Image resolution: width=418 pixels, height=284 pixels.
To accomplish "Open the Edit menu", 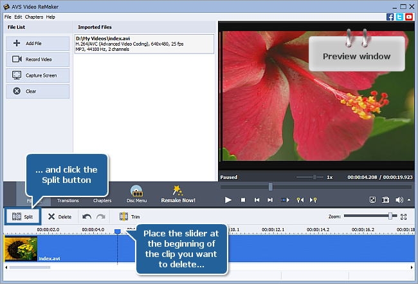I will pos(18,17).
